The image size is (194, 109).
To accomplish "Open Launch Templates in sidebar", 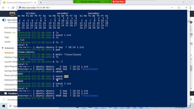I will 11,62.
